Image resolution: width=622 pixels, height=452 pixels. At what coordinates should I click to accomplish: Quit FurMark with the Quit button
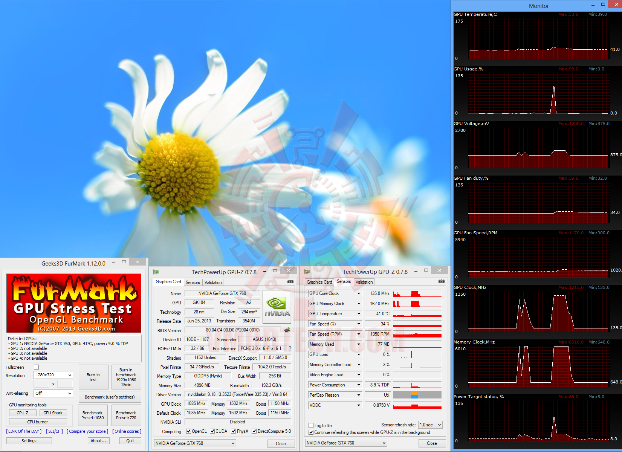tap(130, 441)
